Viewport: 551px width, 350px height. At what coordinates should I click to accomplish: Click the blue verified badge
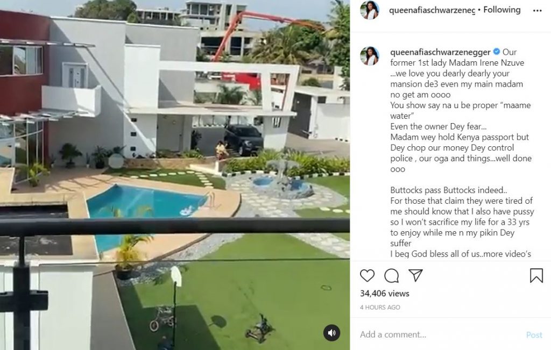click(x=496, y=52)
